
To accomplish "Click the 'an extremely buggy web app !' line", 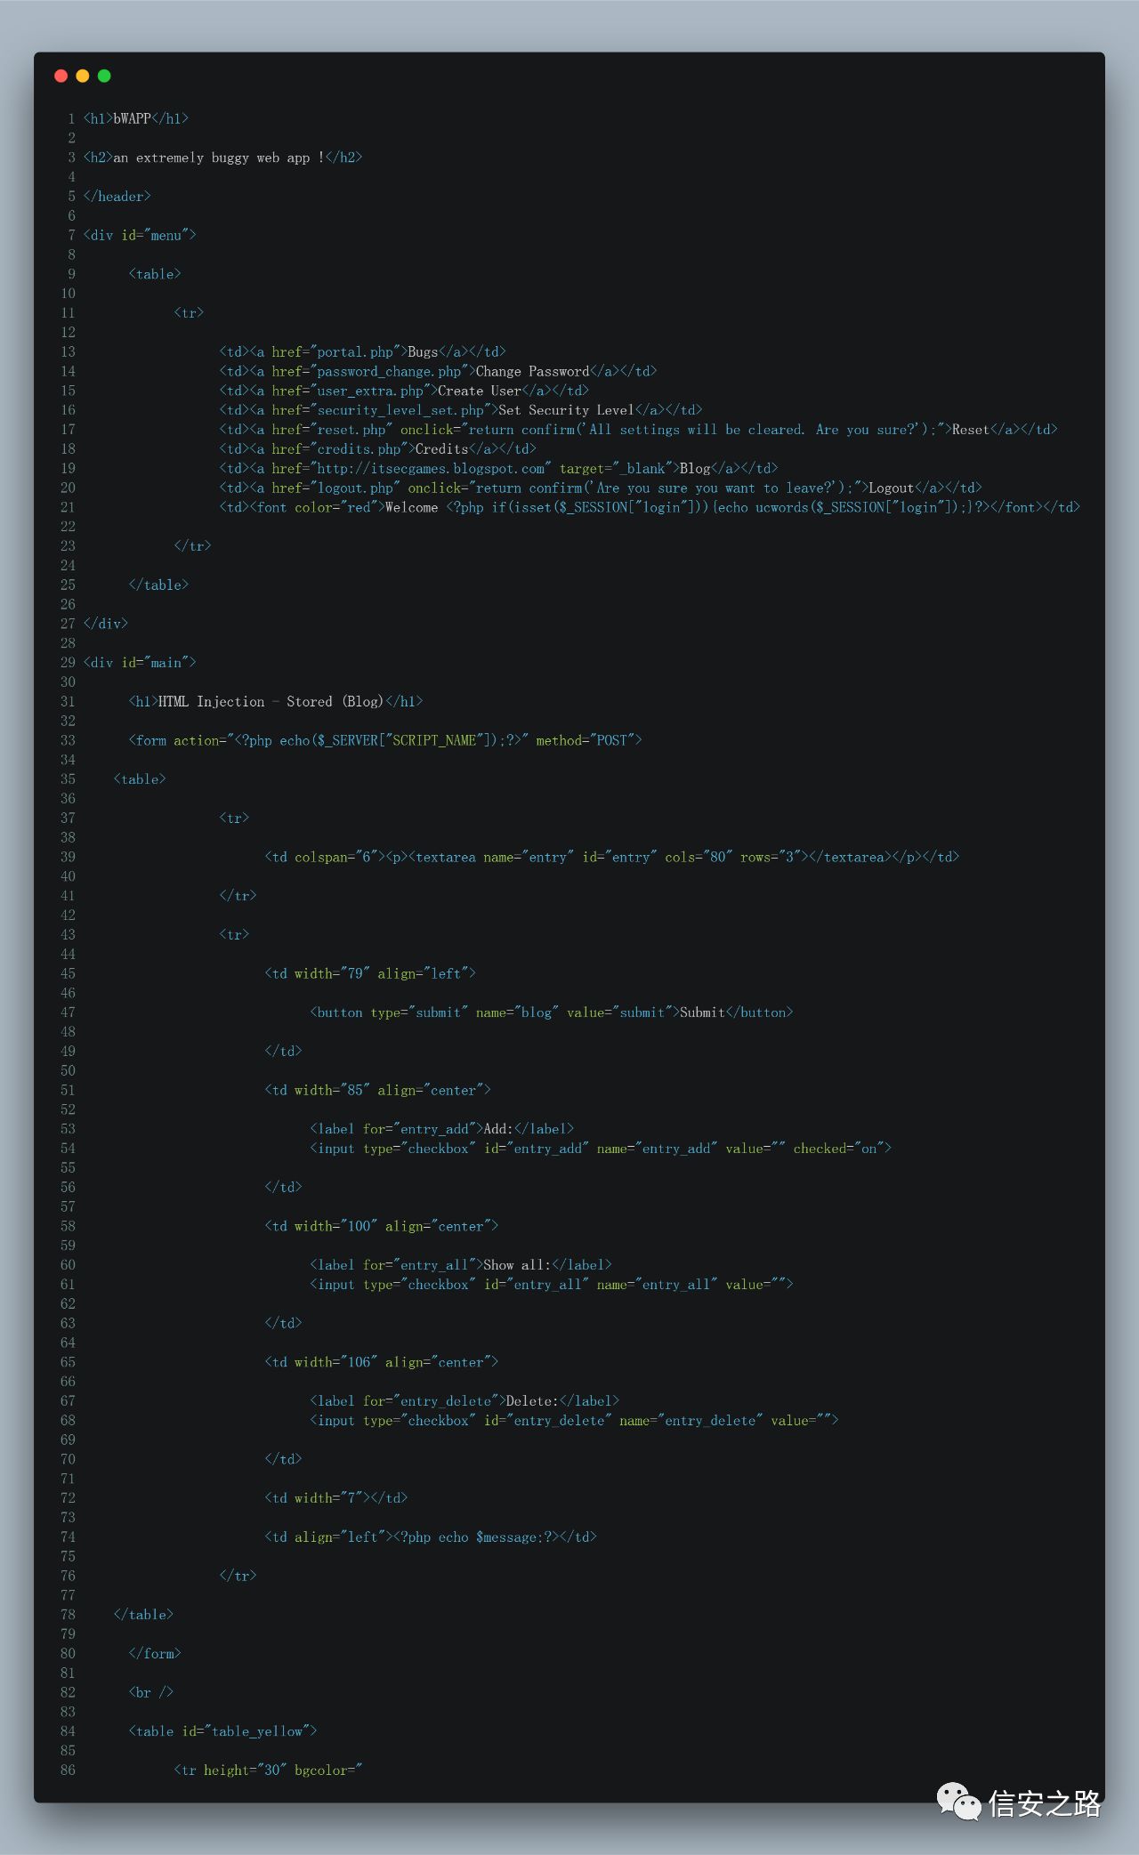I will coord(222,157).
